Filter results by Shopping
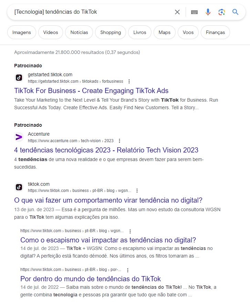 tap(111, 32)
